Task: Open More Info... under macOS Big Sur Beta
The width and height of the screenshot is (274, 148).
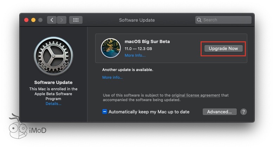Action: tap(135, 55)
